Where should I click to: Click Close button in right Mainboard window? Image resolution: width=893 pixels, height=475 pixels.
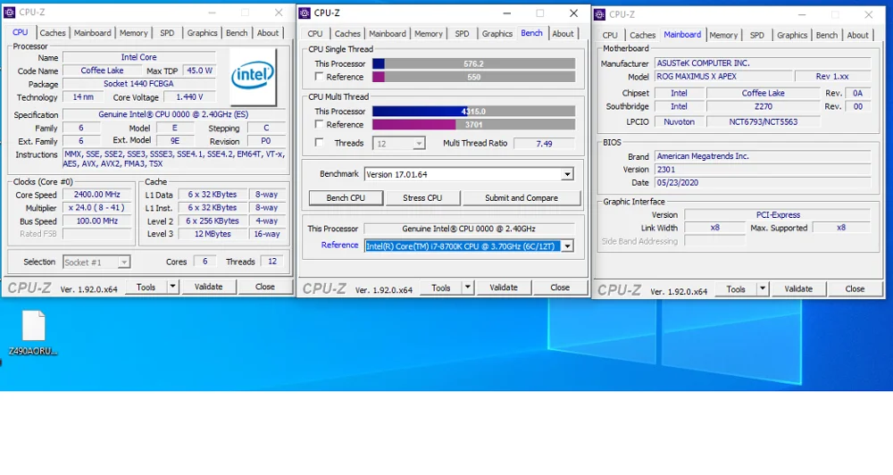(x=855, y=289)
